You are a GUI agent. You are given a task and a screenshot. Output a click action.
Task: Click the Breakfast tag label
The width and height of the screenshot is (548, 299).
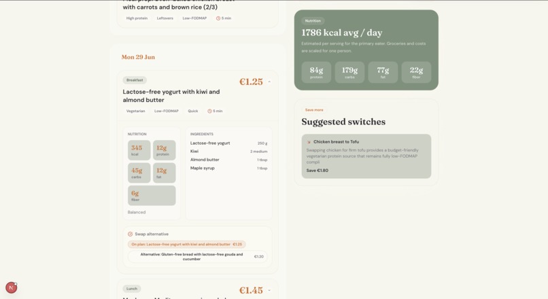pyautogui.click(x=135, y=80)
